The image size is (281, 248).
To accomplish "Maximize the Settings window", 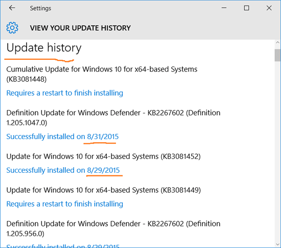I will 246,8.
